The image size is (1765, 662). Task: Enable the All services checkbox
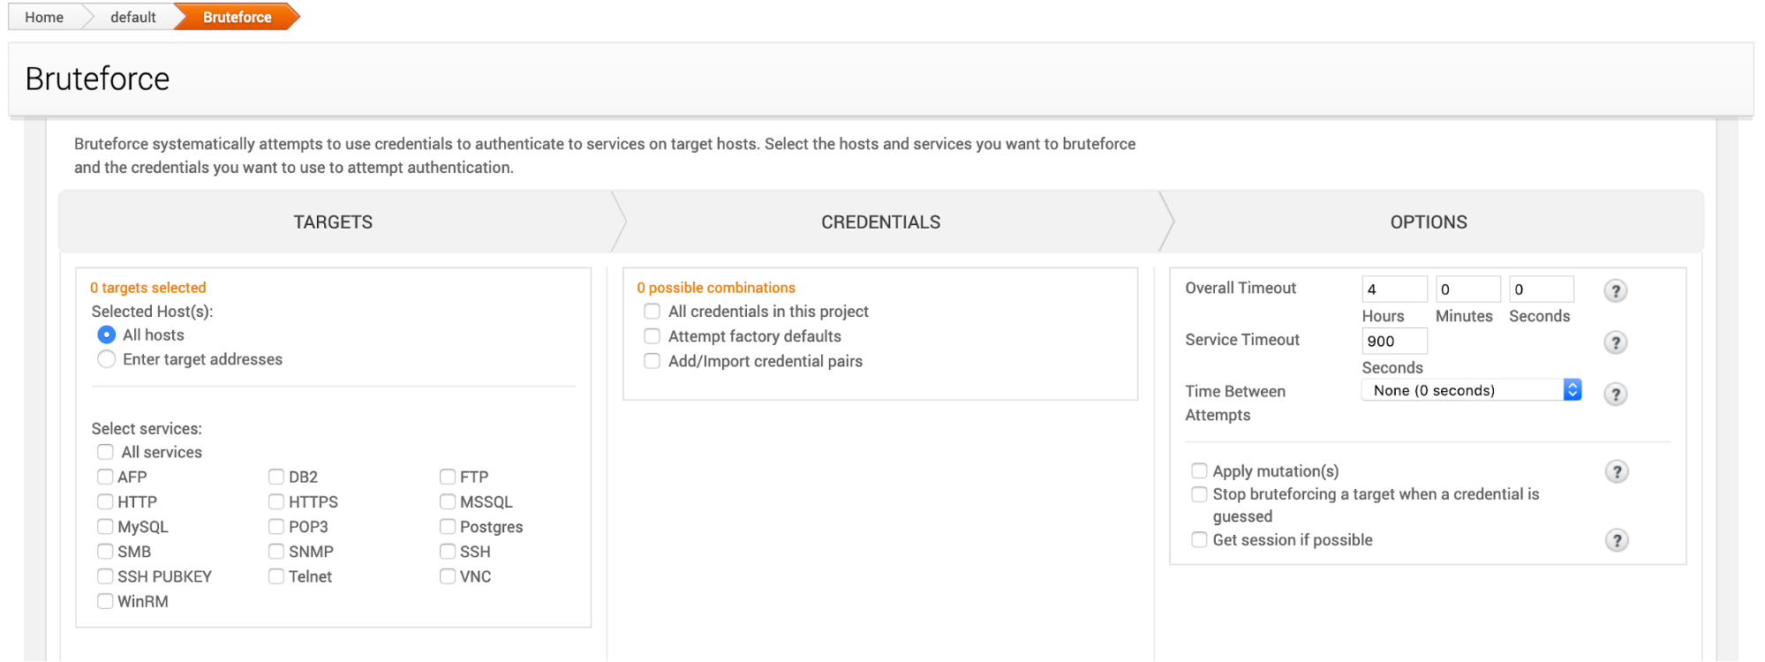[106, 452]
